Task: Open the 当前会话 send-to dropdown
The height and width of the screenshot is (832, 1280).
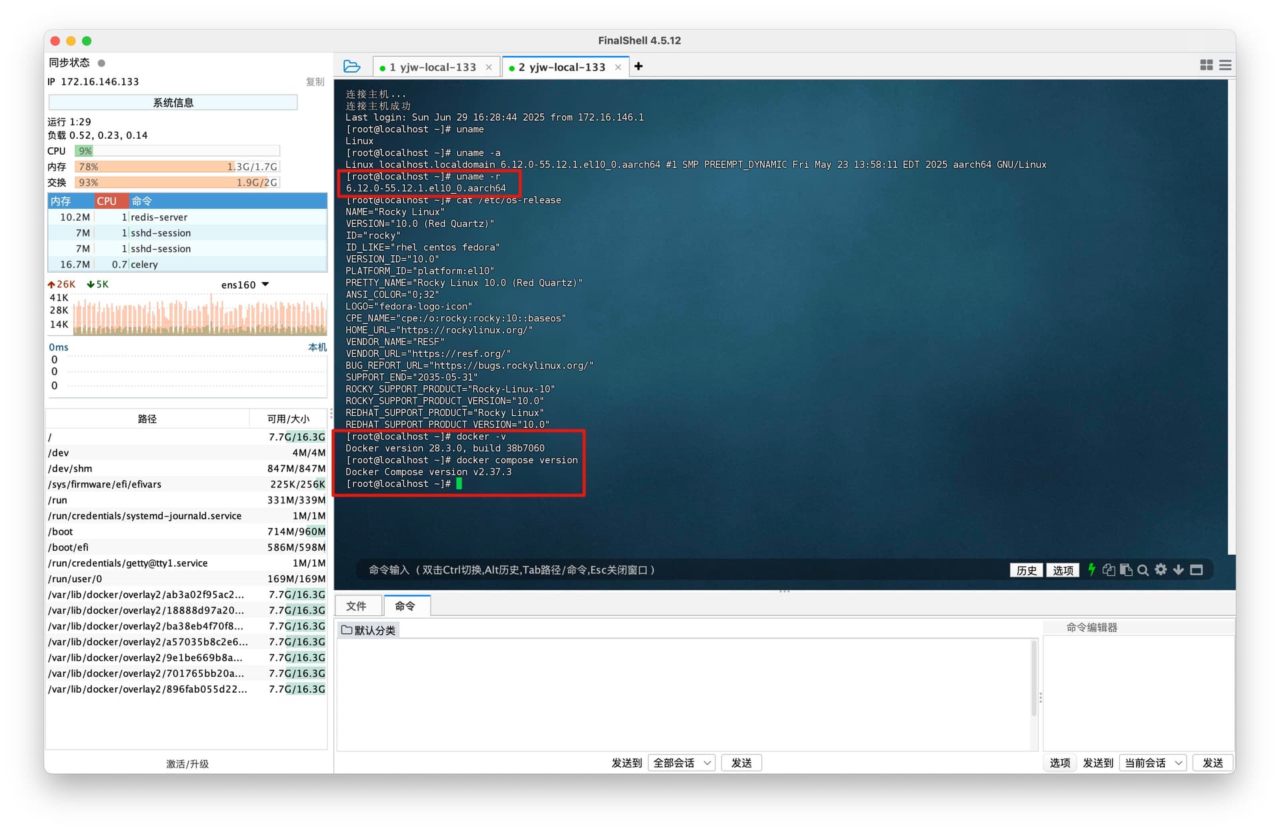Action: [1153, 763]
